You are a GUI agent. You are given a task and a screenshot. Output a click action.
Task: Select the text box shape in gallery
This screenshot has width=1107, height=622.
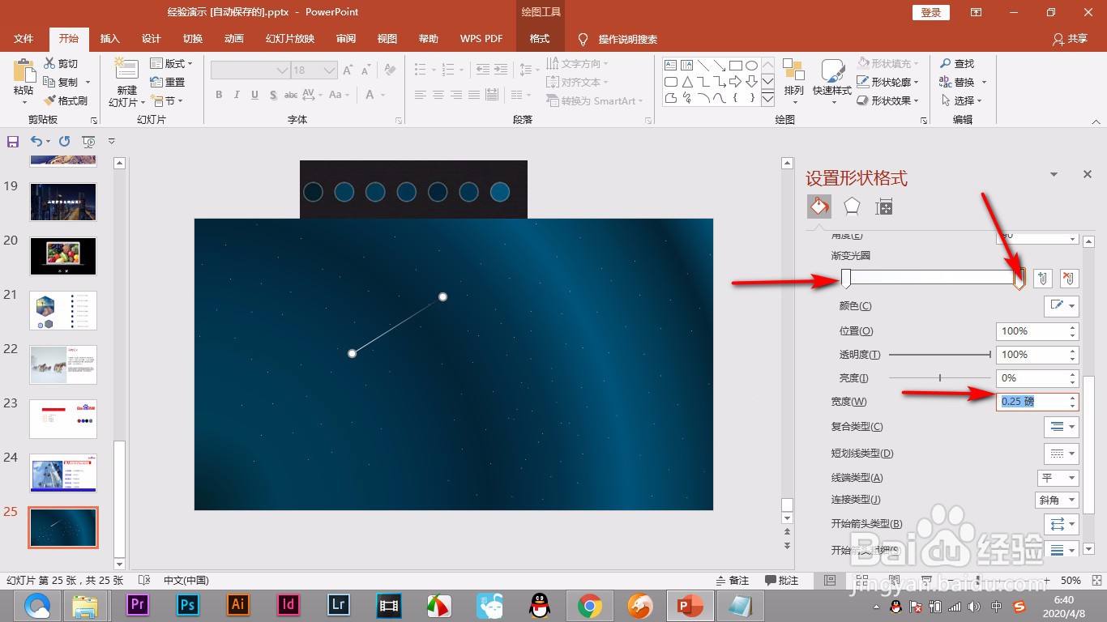[x=671, y=65]
